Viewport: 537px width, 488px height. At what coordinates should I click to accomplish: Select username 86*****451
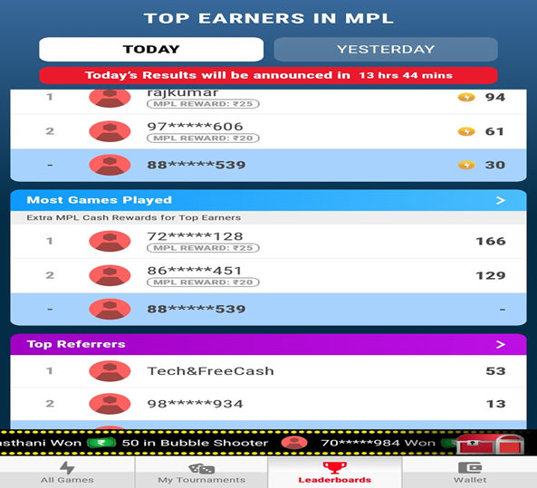point(195,271)
